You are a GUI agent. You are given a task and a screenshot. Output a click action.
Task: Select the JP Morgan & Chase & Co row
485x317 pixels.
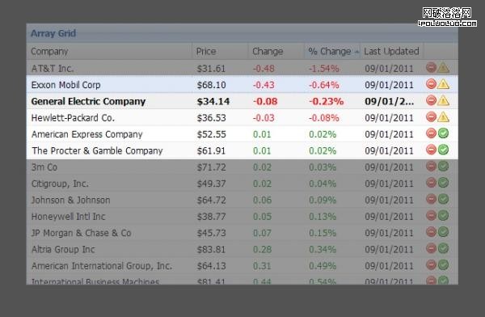[242, 232]
